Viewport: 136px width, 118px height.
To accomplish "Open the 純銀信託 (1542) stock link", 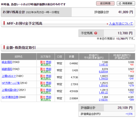I will (x=7, y=69).
